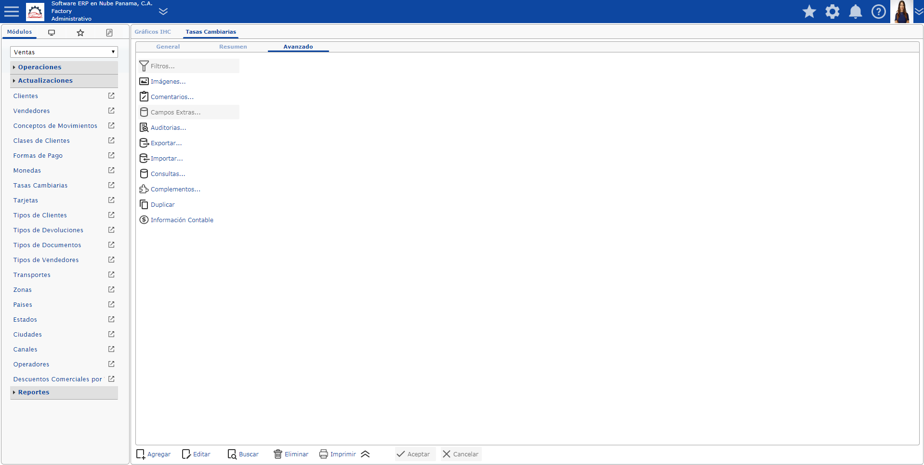This screenshot has width=924, height=465.
Task: Open help question mark icon
Action: tap(879, 12)
